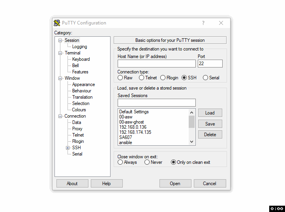Open the Selection category
The height and width of the screenshot is (212, 285).
tap(81, 103)
